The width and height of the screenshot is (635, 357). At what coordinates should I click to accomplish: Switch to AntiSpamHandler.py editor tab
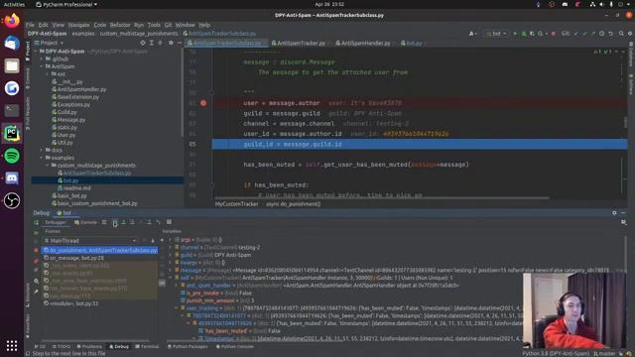tap(363, 43)
